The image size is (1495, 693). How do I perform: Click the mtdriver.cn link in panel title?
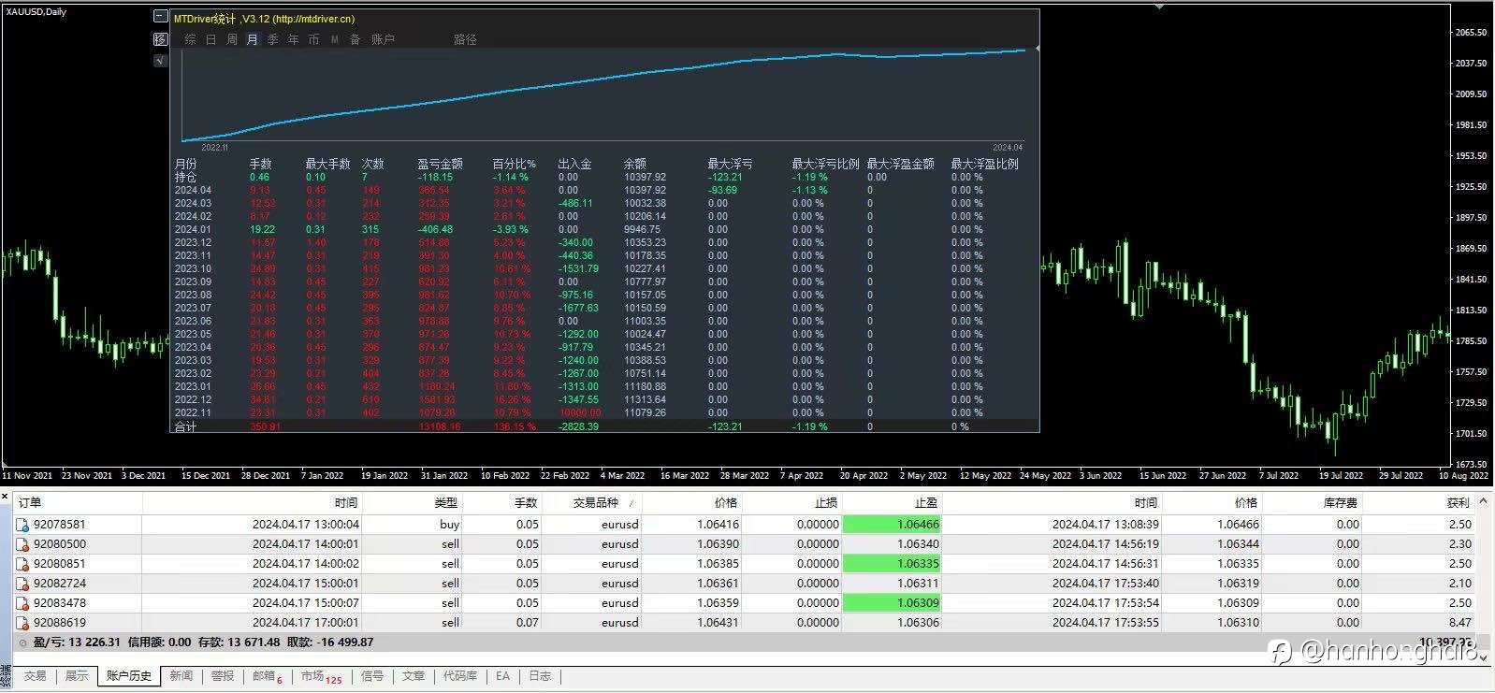[x=314, y=19]
